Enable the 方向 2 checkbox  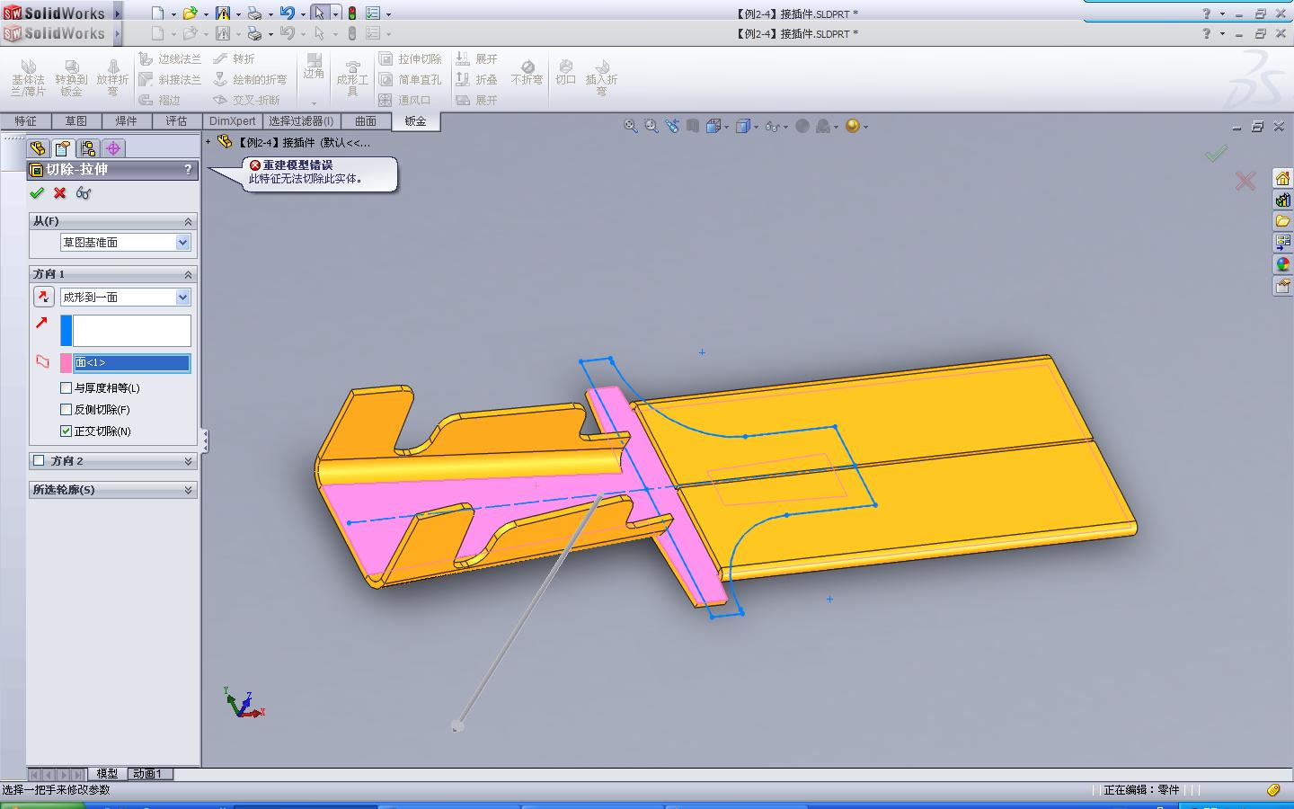pyautogui.click(x=39, y=461)
